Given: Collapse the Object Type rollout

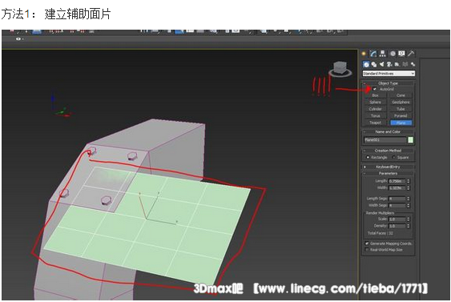Looking at the screenshot, I should tap(388, 83).
